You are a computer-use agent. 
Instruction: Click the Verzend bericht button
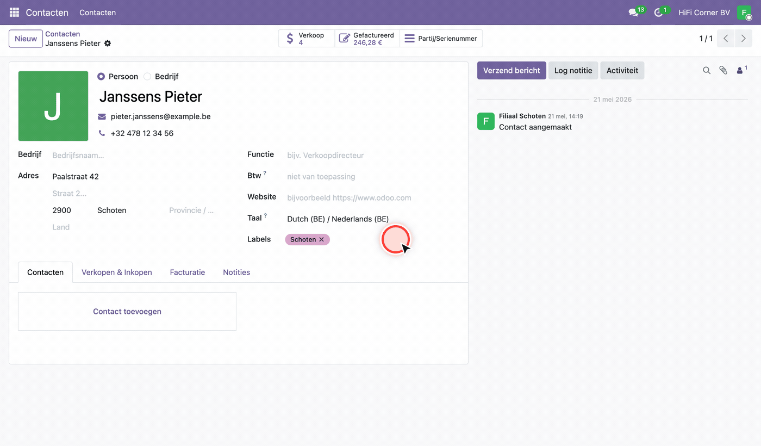pos(512,70)
